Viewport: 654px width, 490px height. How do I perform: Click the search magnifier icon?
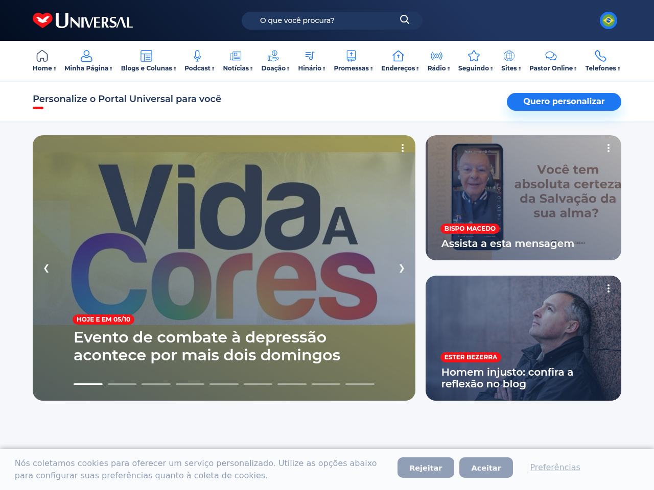(405, 19)
